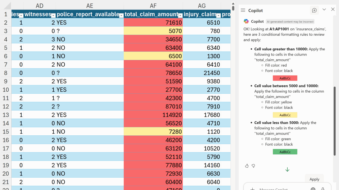Open the Copilot hamburger menu

pyautogui.click(x=243, y=10)
